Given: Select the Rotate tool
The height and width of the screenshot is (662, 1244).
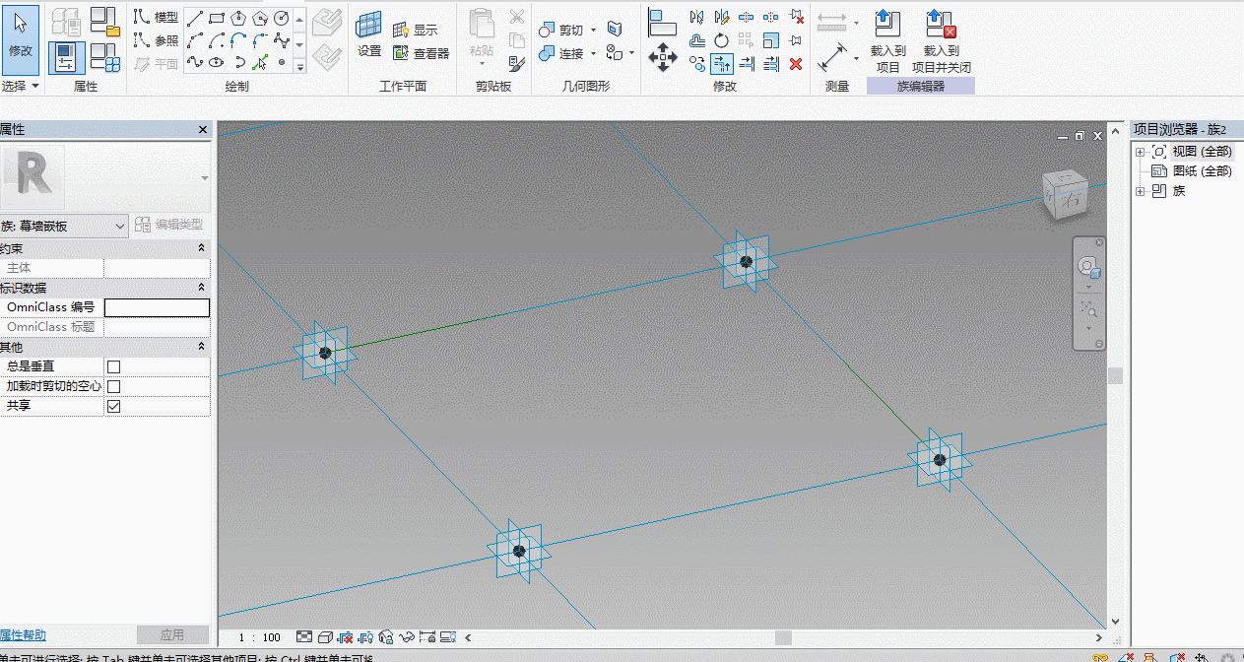Looking at the screenshot, I should (x=722, y=40).
